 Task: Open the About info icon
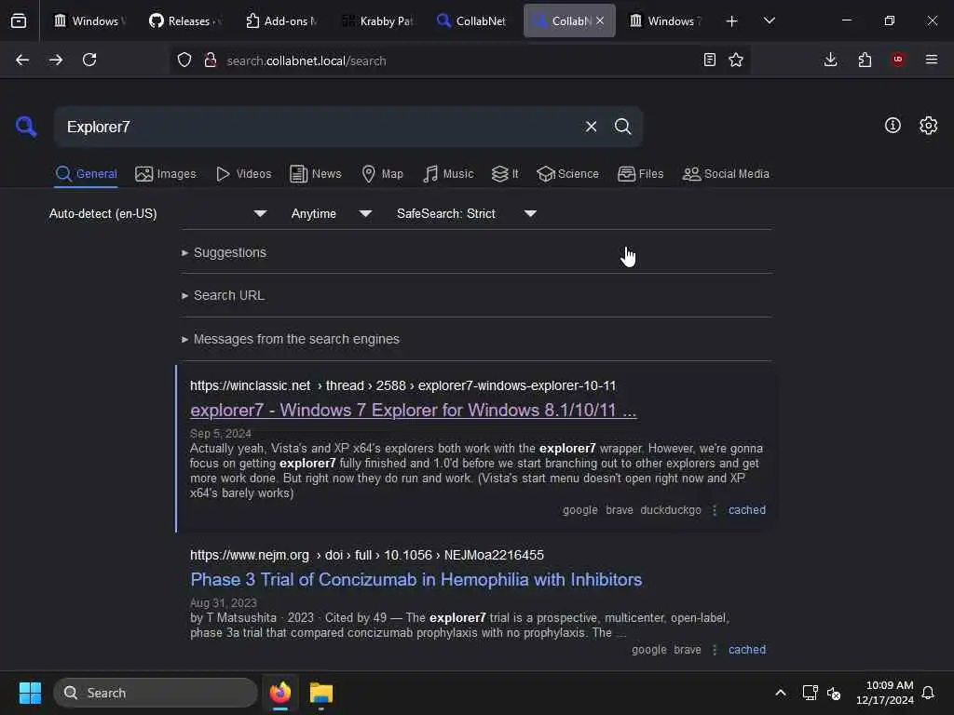pyautogui.click(x=893, y=126)
